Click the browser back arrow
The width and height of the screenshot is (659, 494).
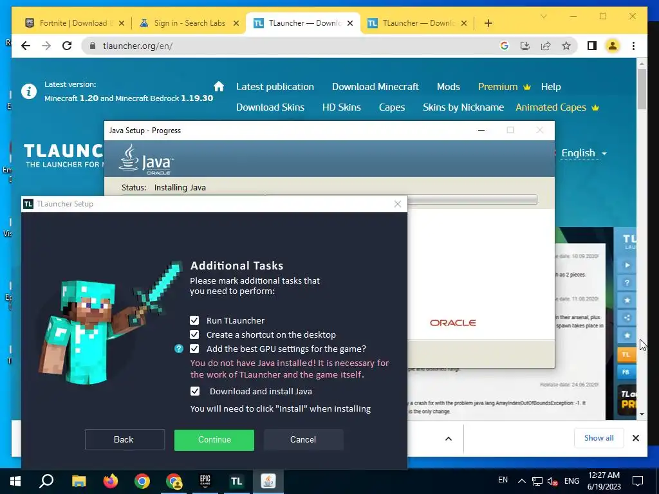coord(26,46)
